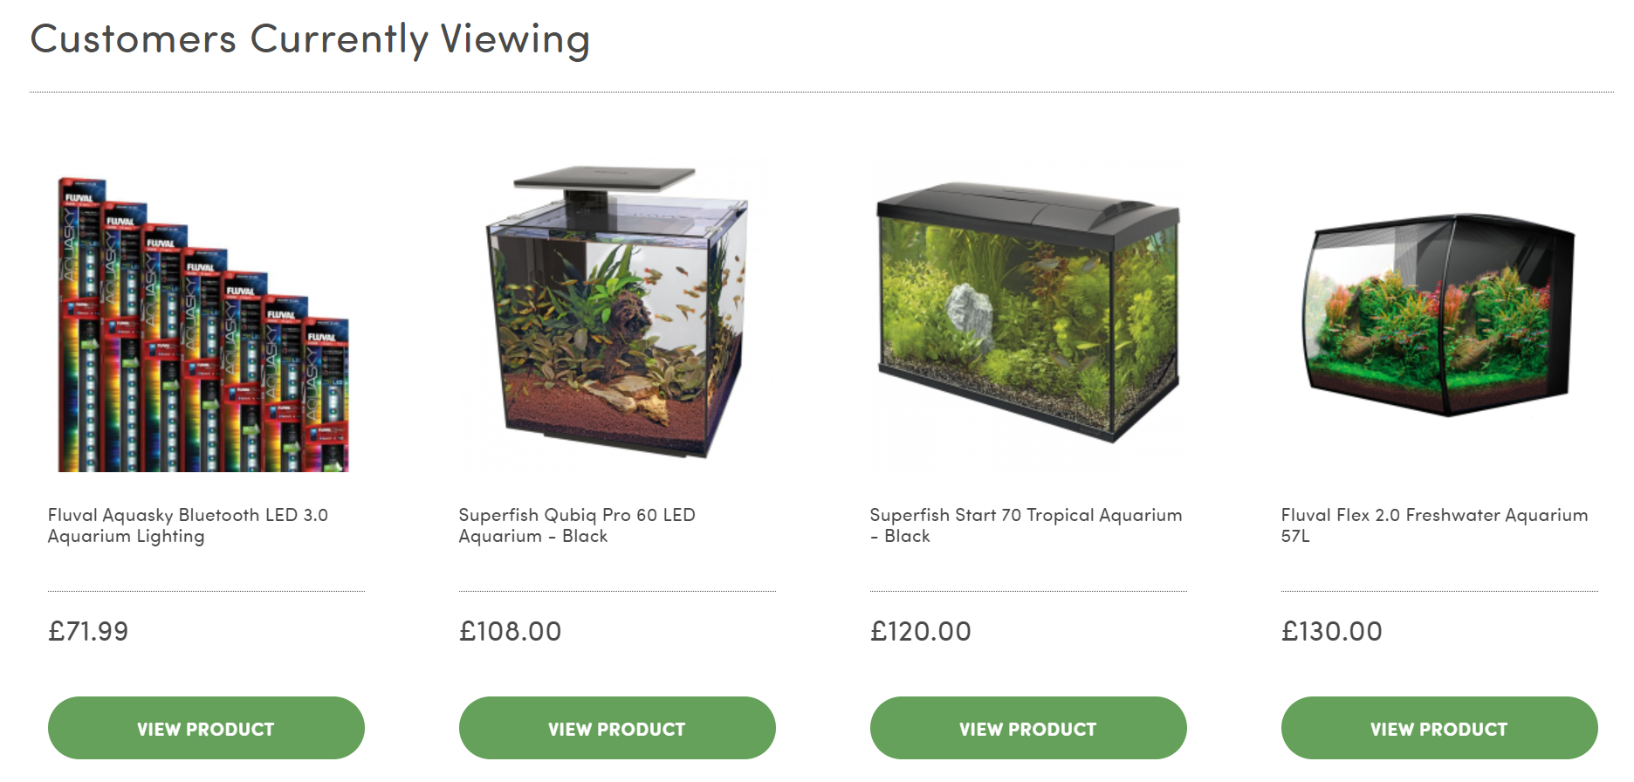View product for the Fluval Aquasky lighting
This screenshot has height=782, width=1634.
(x=206, y=728)
